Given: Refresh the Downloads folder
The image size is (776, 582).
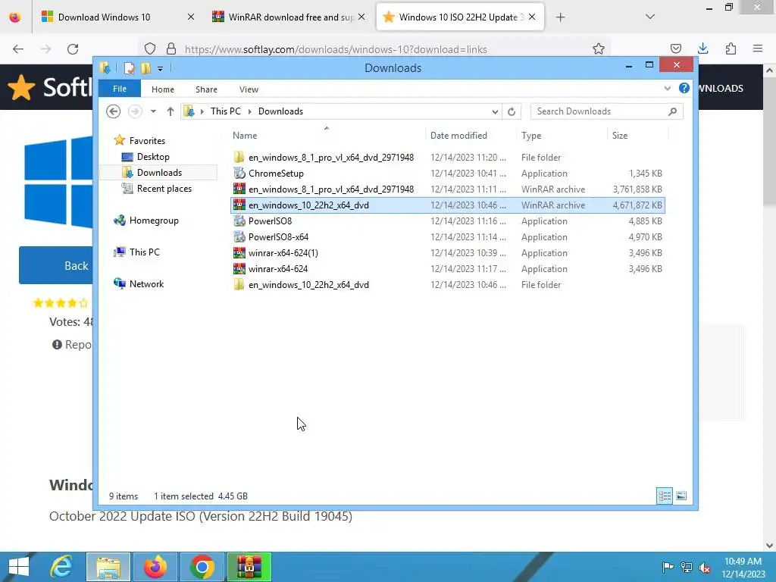Looking at the screenshot, I should [512, 112].
